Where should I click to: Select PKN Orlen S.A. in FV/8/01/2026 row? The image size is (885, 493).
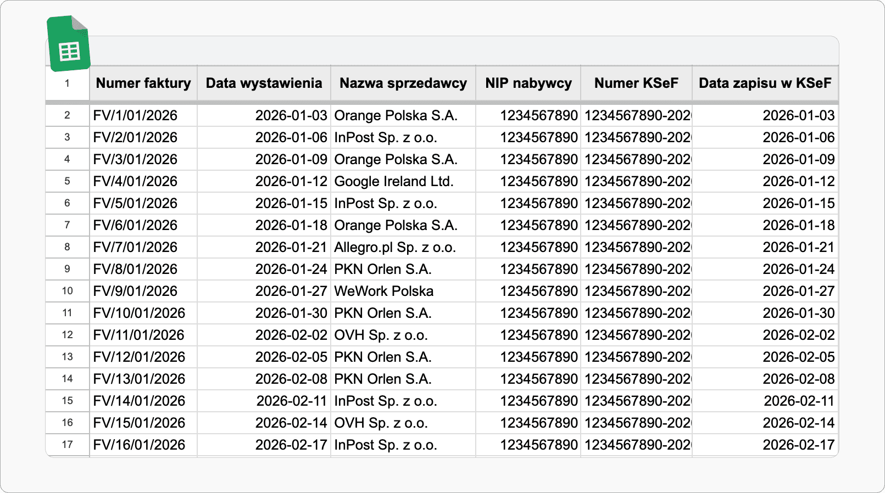click(x=403, y=269)
